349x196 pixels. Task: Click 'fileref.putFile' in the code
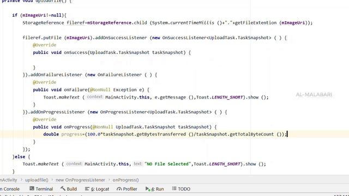(42, 38)
